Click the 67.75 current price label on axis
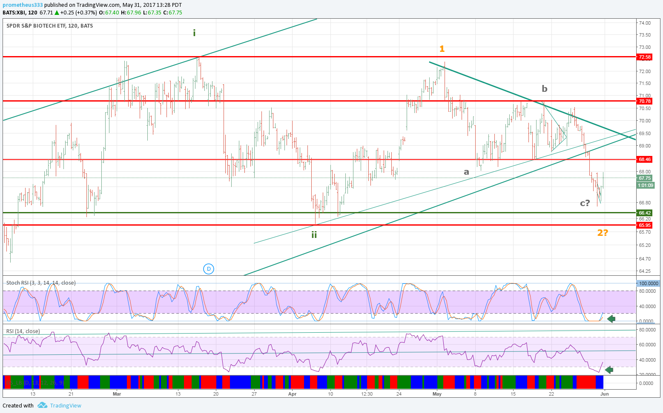This screenshot has height=413, width=663. 645,178
